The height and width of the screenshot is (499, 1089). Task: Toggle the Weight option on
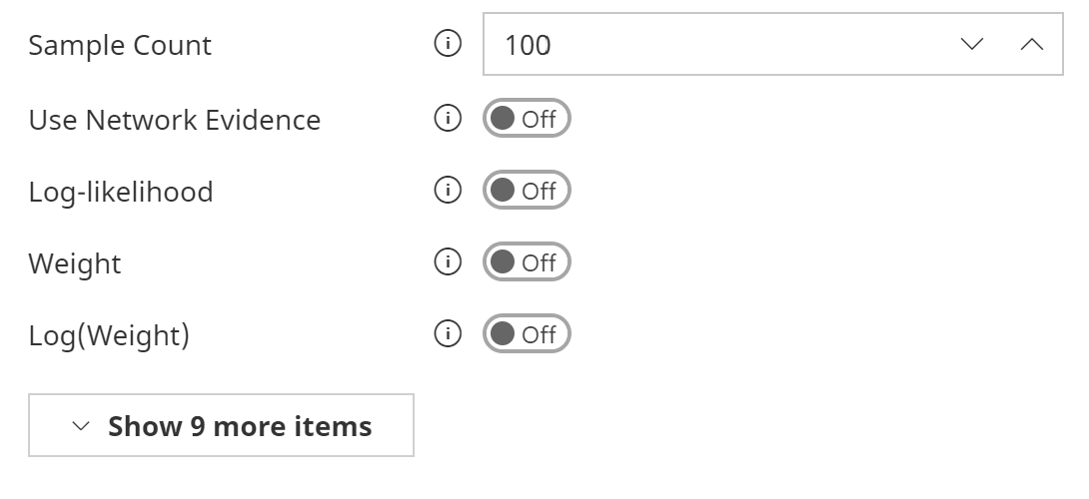527,262
